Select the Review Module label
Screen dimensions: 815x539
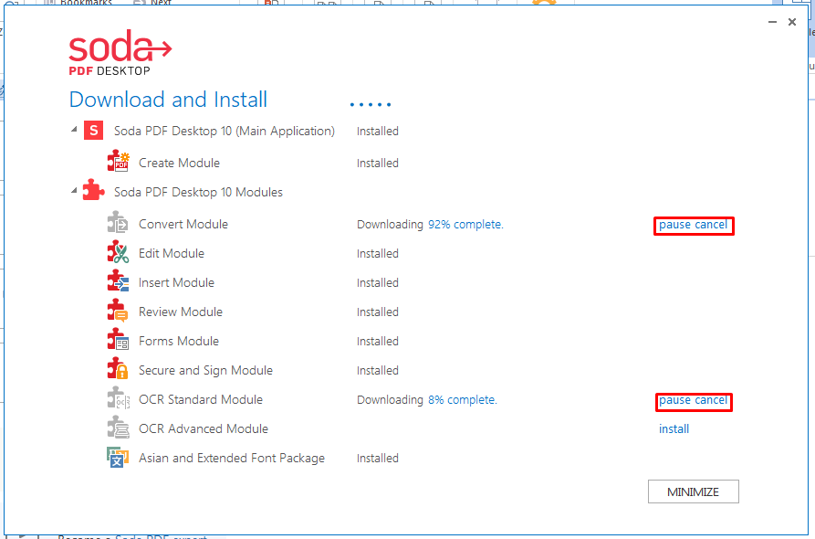[181, 312]
